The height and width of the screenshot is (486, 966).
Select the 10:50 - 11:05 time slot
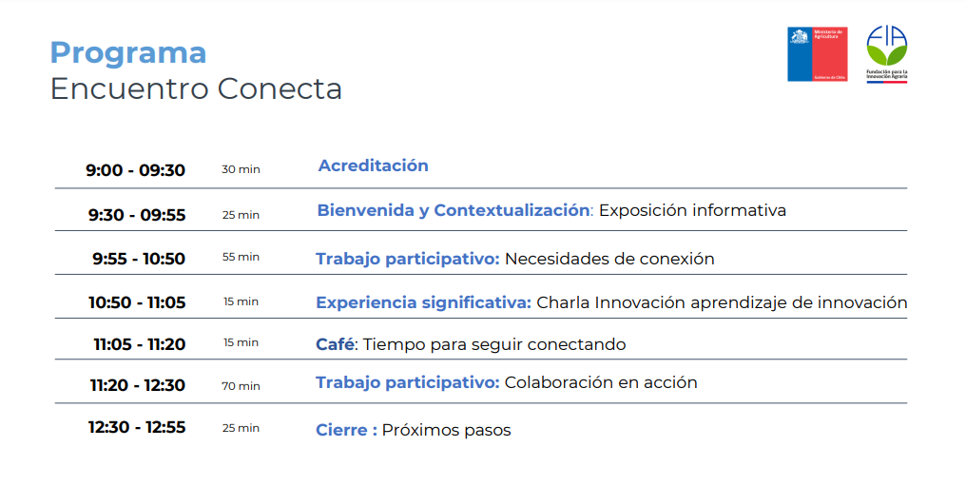(x=137, y=302)
